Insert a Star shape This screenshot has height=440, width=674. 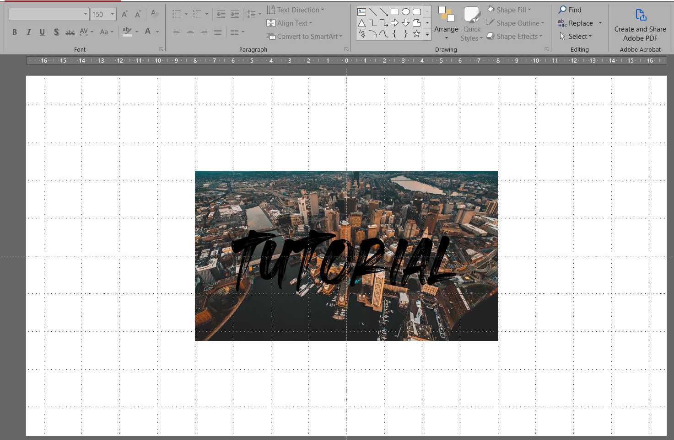(416, 34)
